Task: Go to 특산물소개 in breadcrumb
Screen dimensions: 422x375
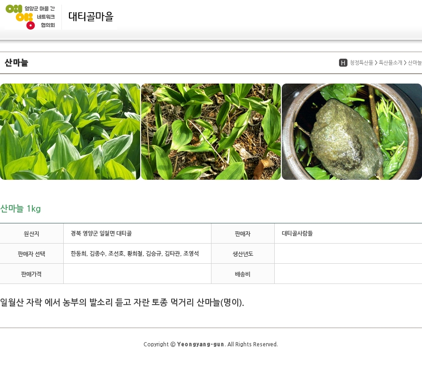Action: pyautogui.click(x=390, y=63)
